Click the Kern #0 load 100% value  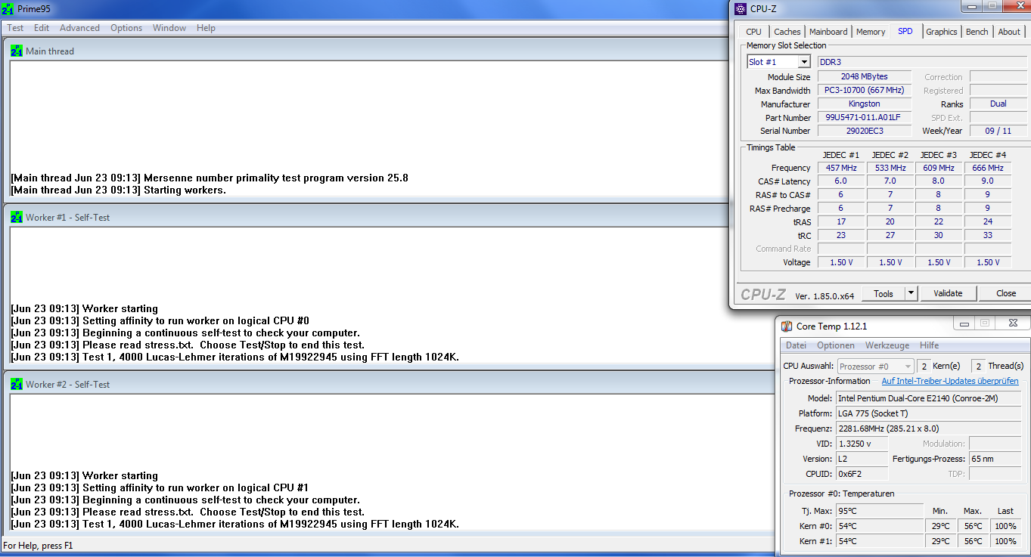[x=1005, y=526]
